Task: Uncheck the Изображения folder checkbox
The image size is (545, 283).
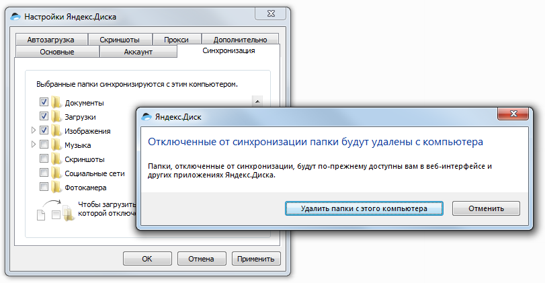Action: [x=44, y=130]
